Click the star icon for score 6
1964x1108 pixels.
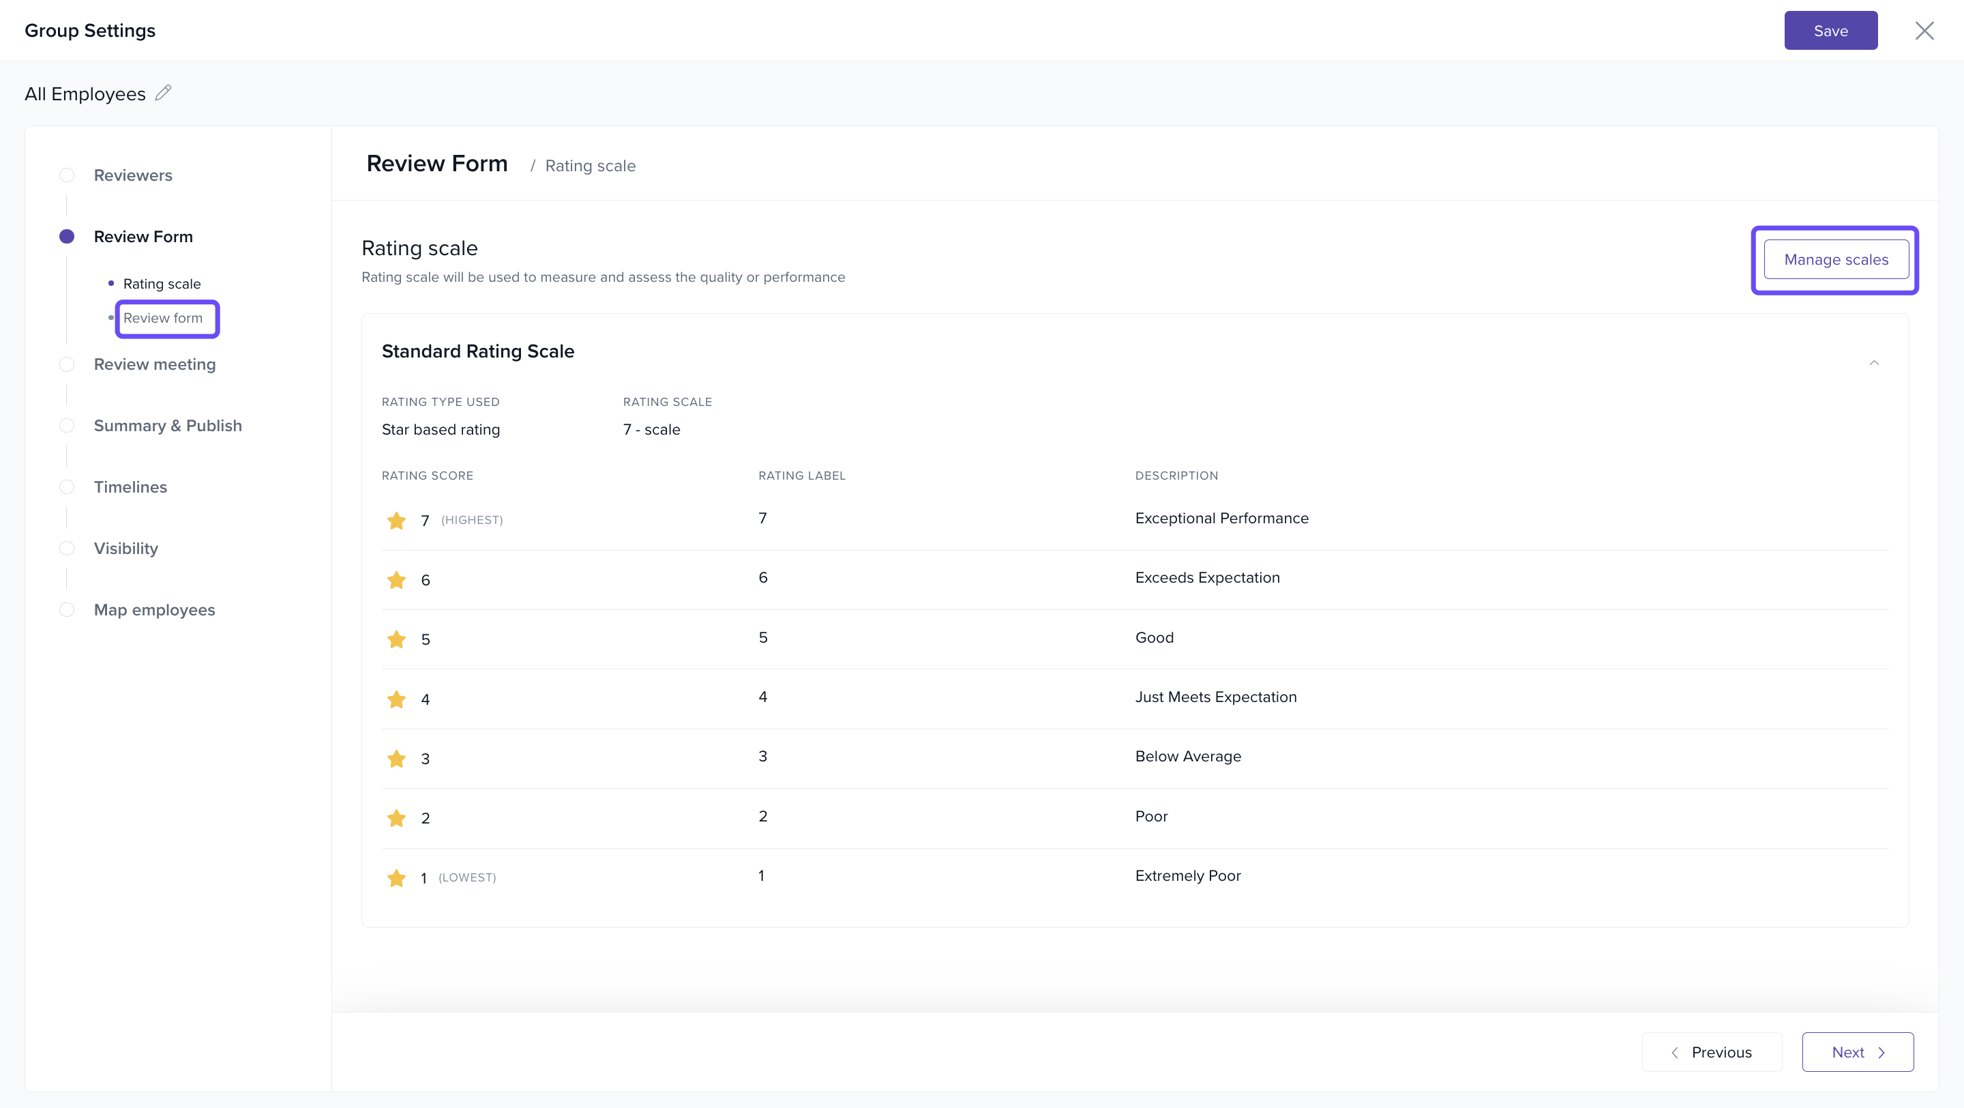[396, 581]
